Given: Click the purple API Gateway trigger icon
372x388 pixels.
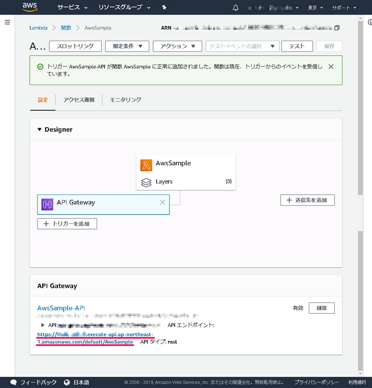Looking at the screenshot, I should (47, 205).
